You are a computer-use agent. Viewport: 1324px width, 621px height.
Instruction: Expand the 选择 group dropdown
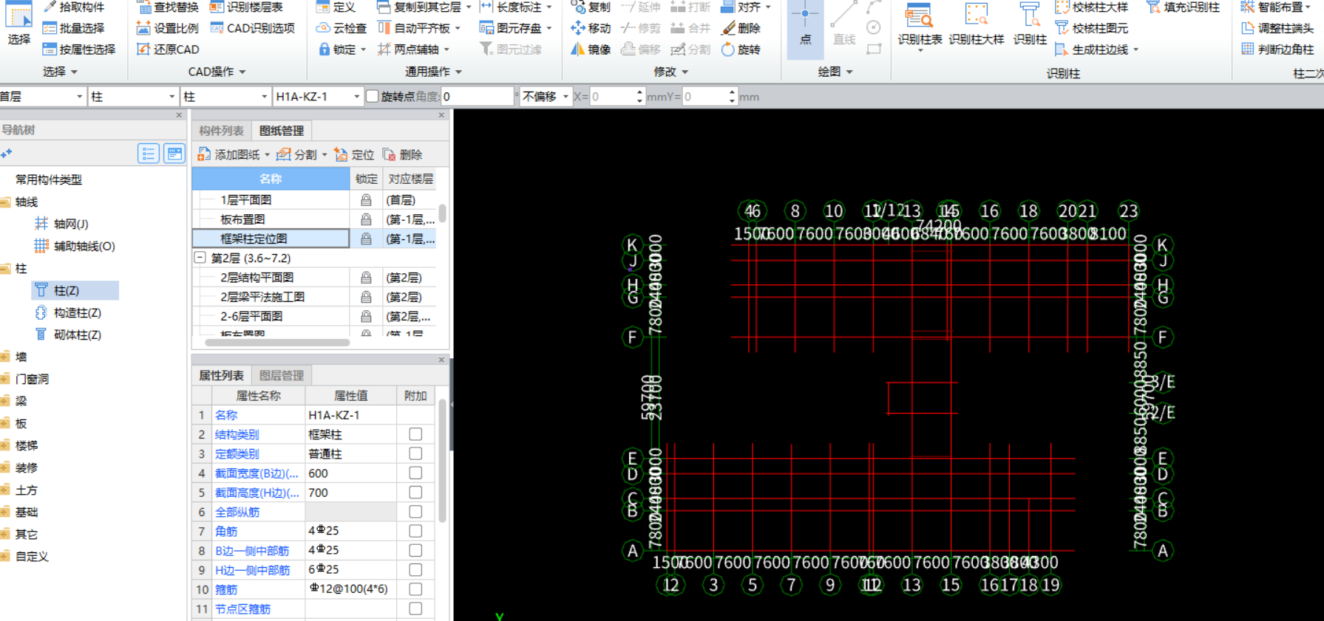(x=74, y=72)
